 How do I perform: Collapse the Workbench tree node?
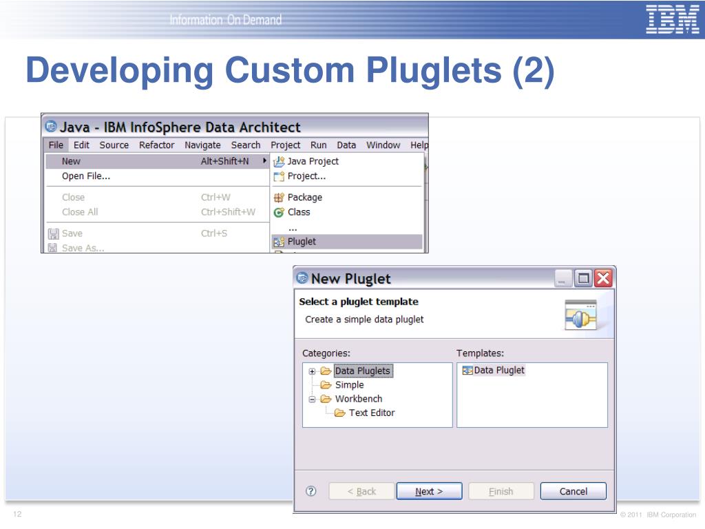click(312, 400)
